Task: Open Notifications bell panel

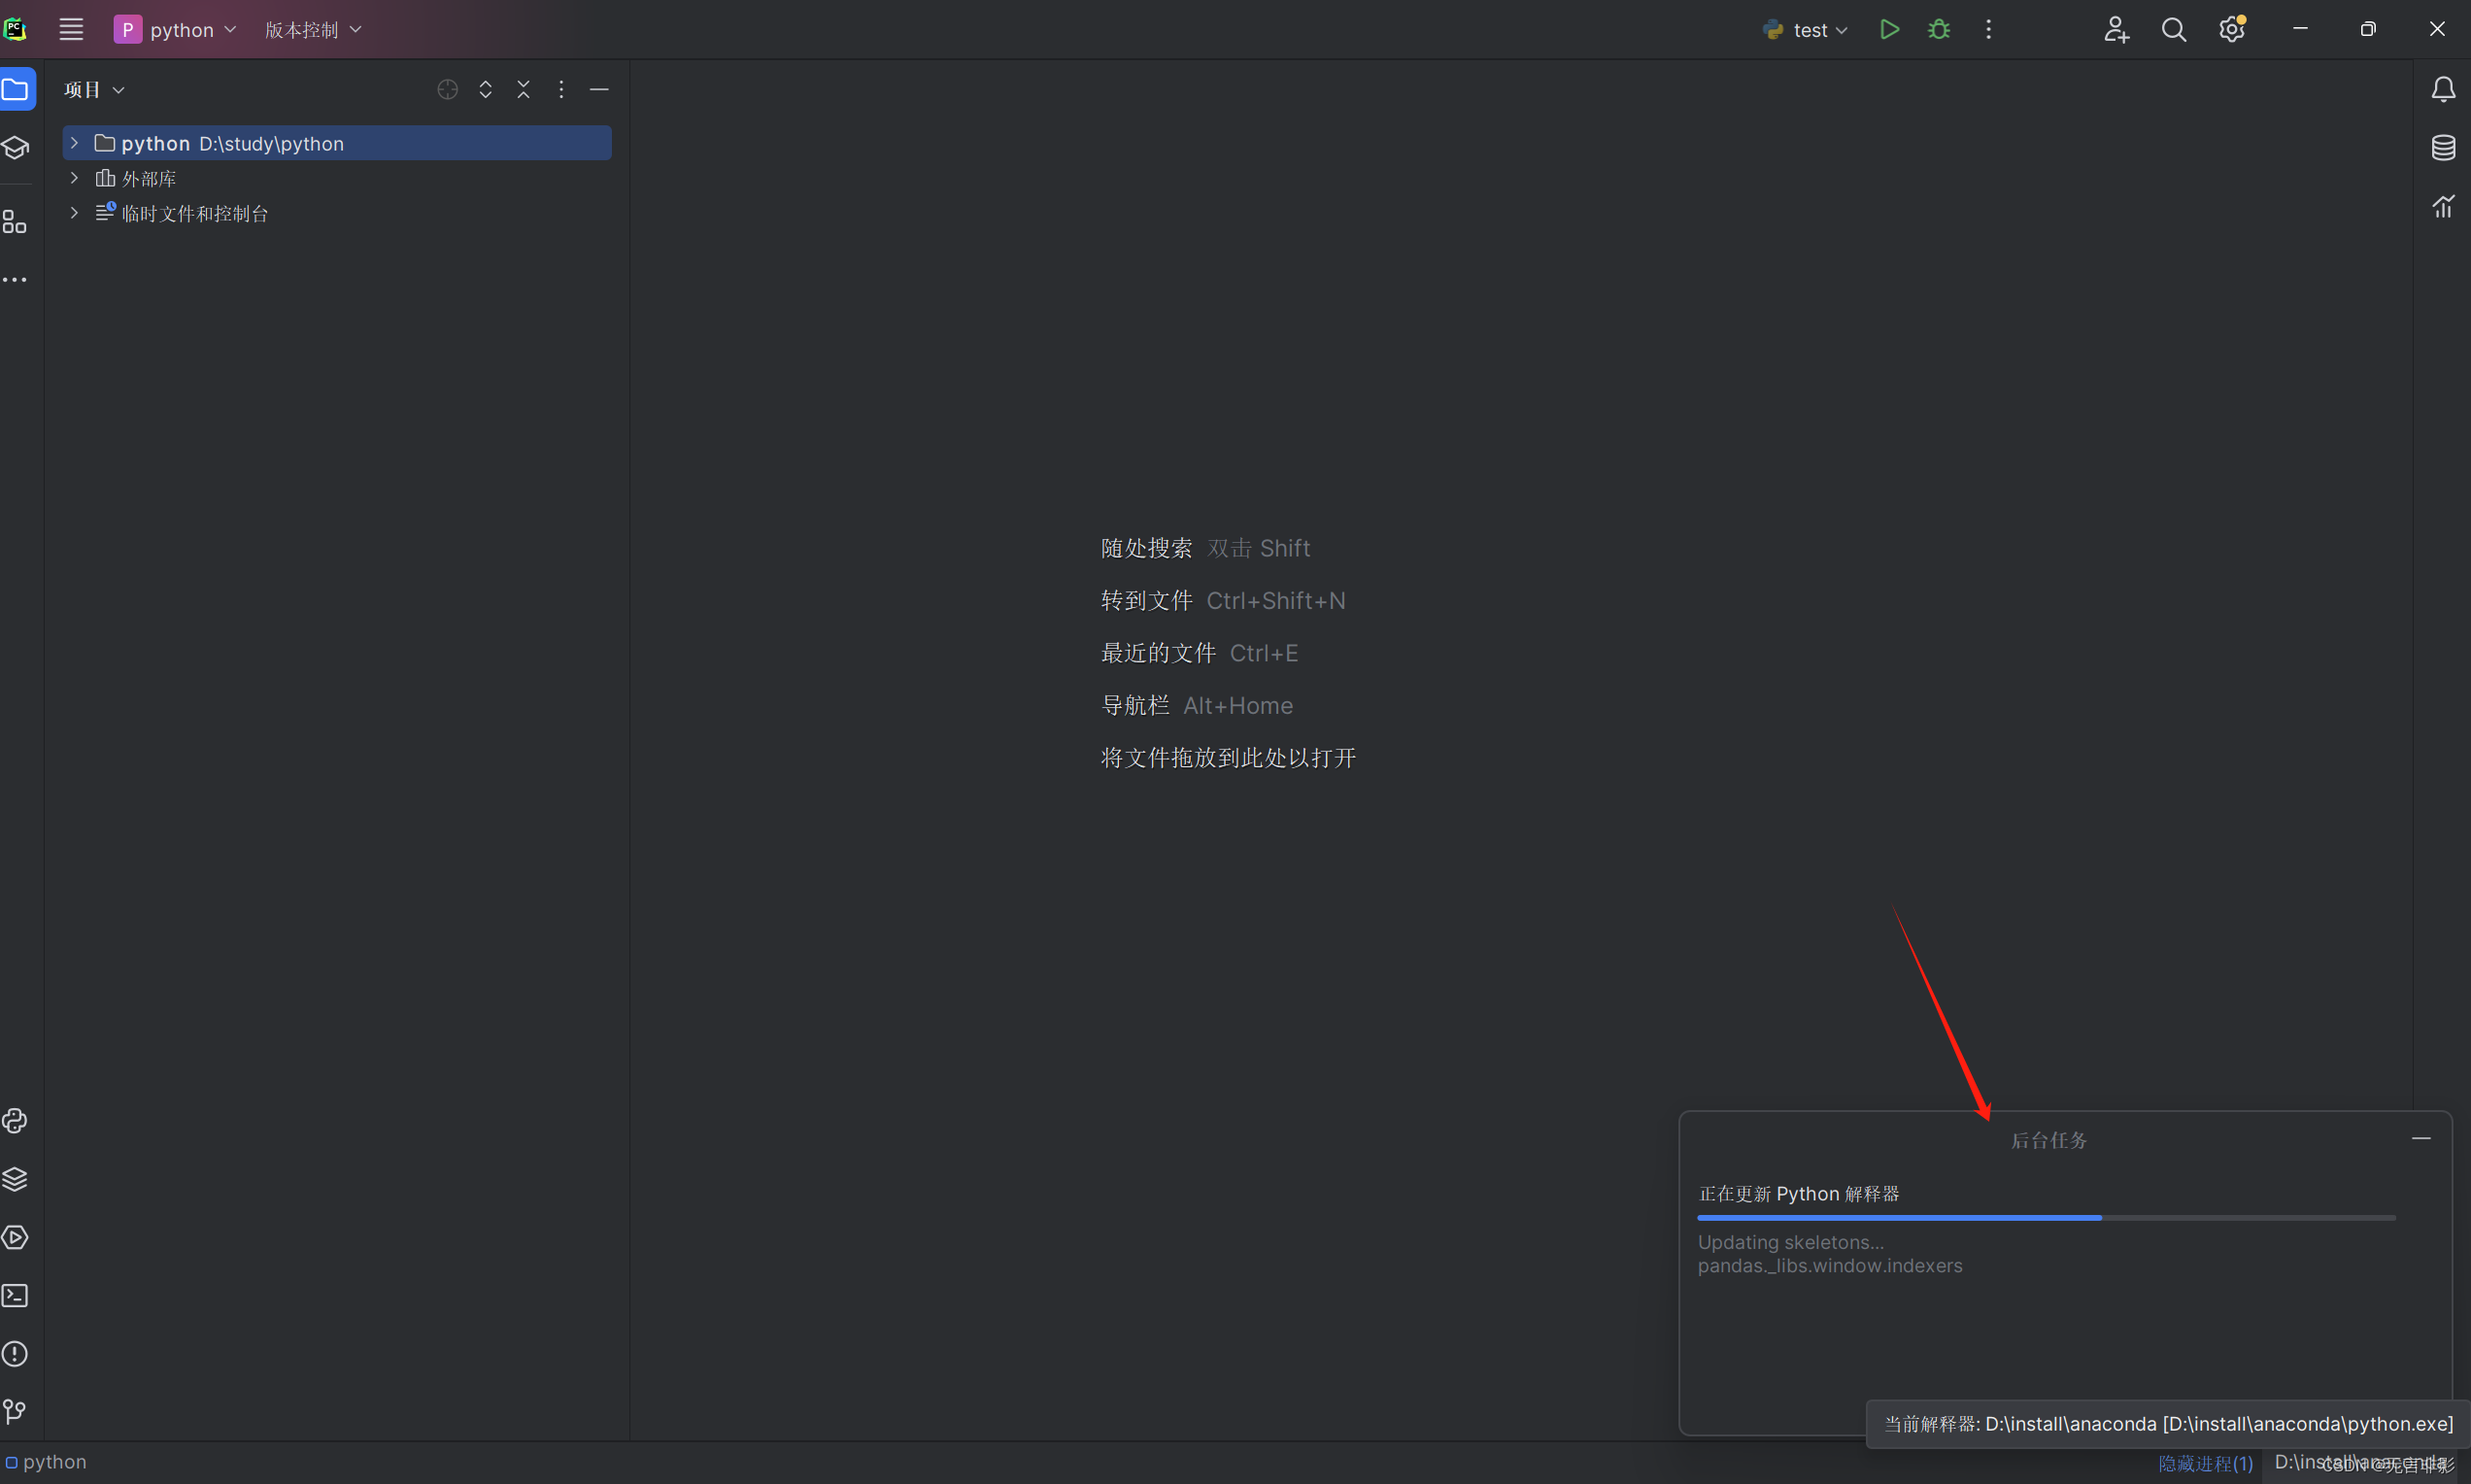Action: 2443,90
